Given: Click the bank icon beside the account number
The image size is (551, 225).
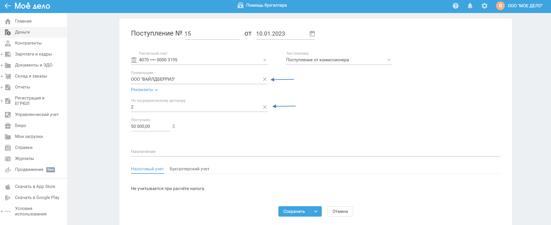Looking at the screenshot, I should tap(134, 60).
